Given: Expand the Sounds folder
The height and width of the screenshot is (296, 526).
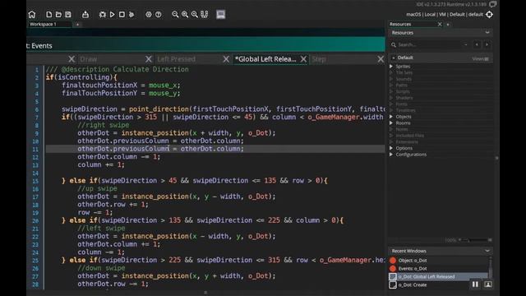Looking at the screenshot, I should (391, 79).
